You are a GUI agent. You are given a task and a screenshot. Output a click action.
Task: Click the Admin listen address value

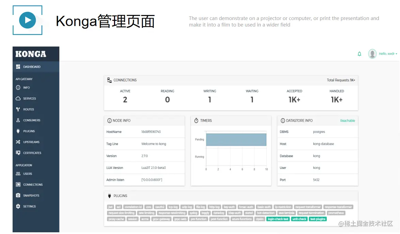tap(152, 180)
